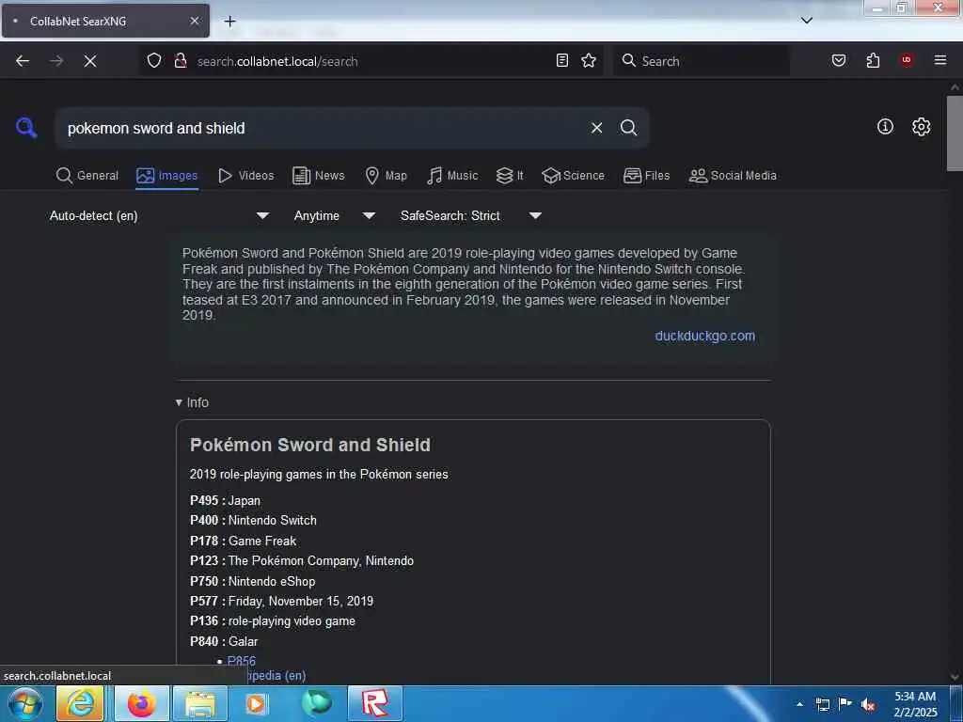Follow the duckduckgo.com link
This screenshot has height=722, width=963.
point(705,336)
